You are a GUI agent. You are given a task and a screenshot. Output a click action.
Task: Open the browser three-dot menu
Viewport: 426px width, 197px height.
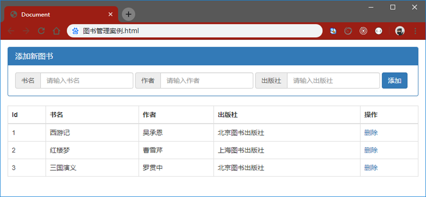point(415,31)
